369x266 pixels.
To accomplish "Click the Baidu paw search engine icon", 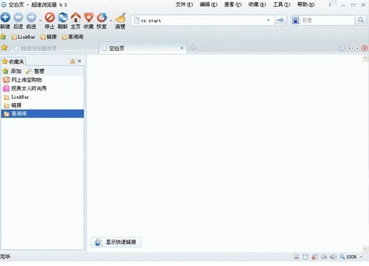I will [x=295, y=21].
